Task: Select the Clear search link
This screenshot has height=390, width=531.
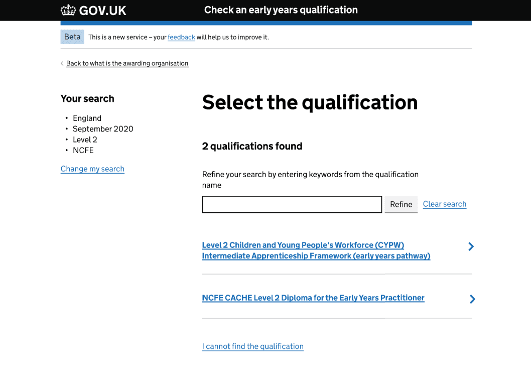Action: (444, 204)
